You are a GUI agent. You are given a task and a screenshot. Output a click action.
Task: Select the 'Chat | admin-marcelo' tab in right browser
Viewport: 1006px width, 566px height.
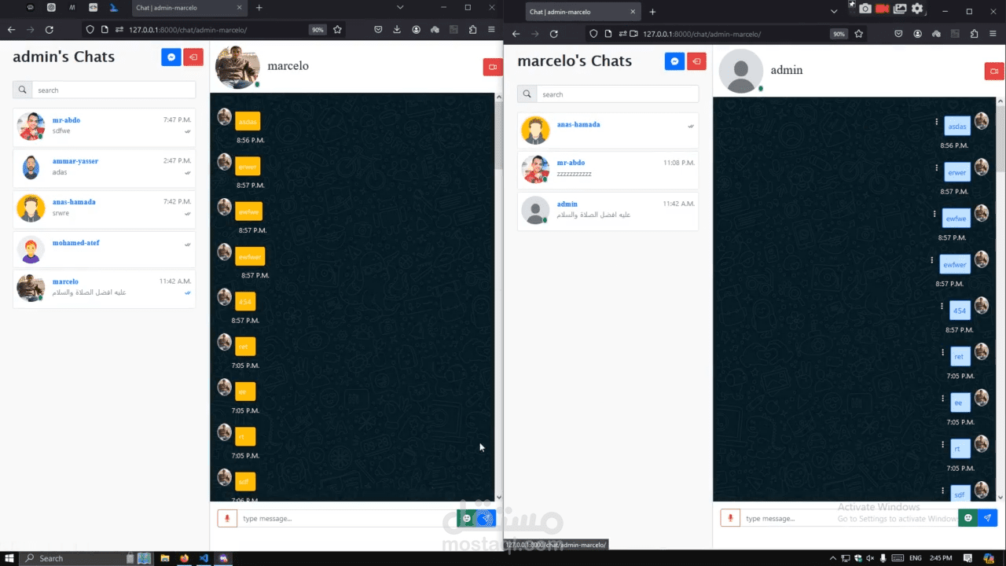click(x=584, y=12)
